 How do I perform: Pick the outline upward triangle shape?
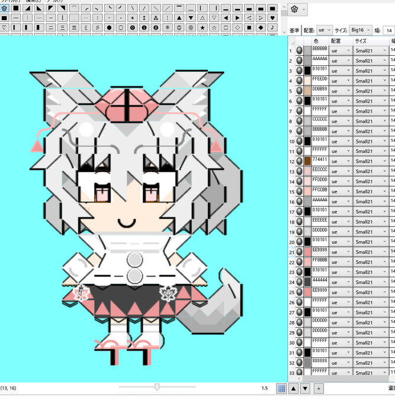point(202,18)
